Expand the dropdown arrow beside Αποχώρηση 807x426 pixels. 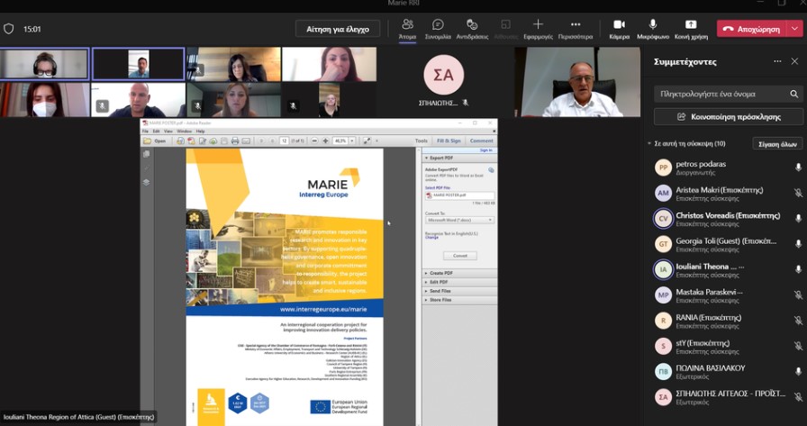tap(794, 29)
